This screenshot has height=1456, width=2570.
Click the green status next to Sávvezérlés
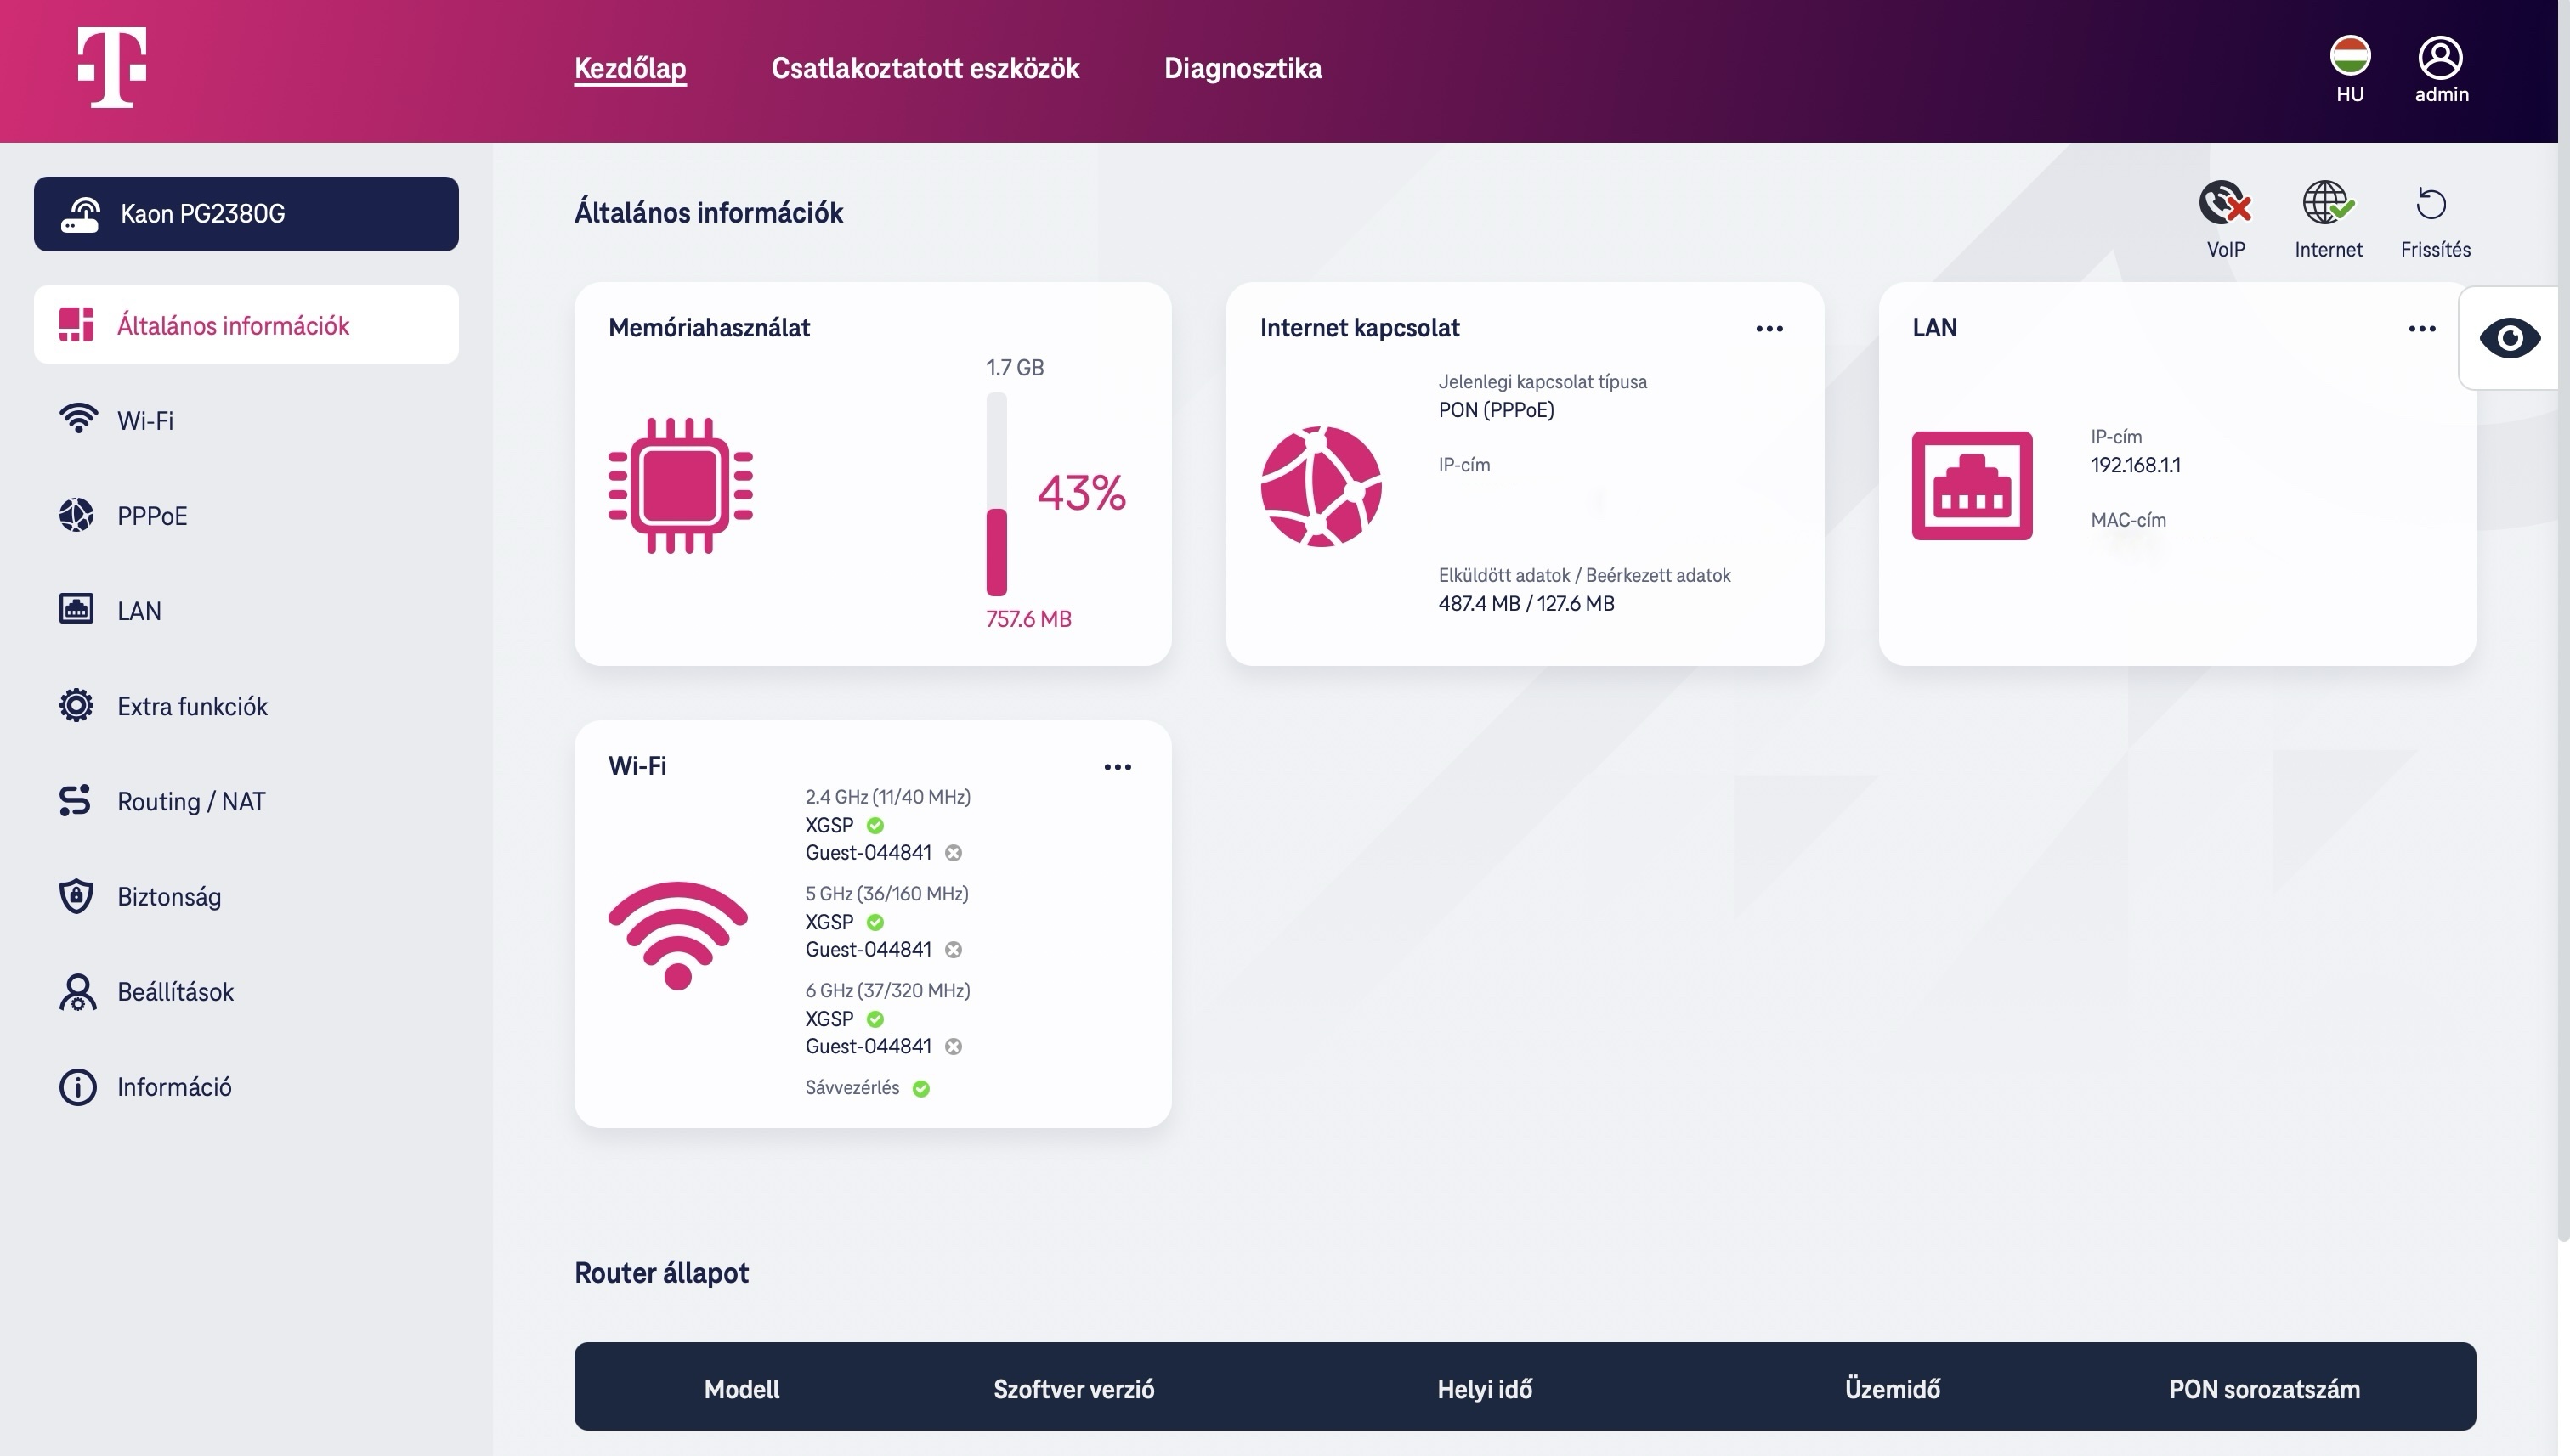(921, 1089)
